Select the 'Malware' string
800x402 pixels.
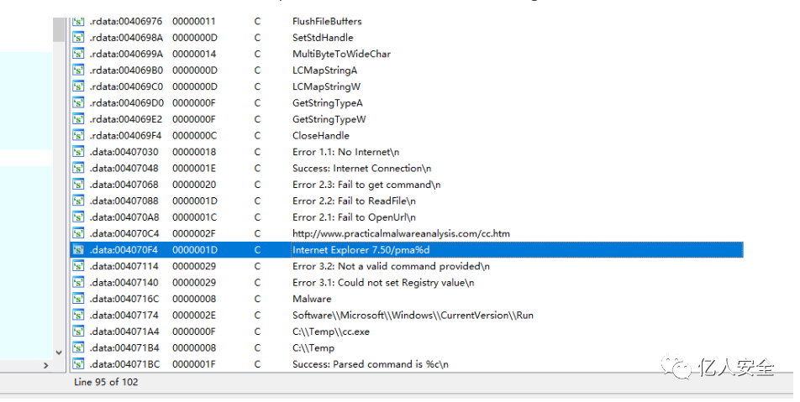[312, 299]
